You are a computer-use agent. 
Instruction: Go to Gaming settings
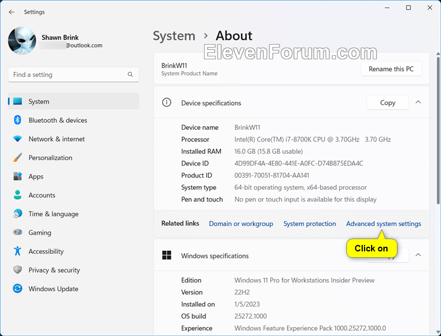[39, 233]
